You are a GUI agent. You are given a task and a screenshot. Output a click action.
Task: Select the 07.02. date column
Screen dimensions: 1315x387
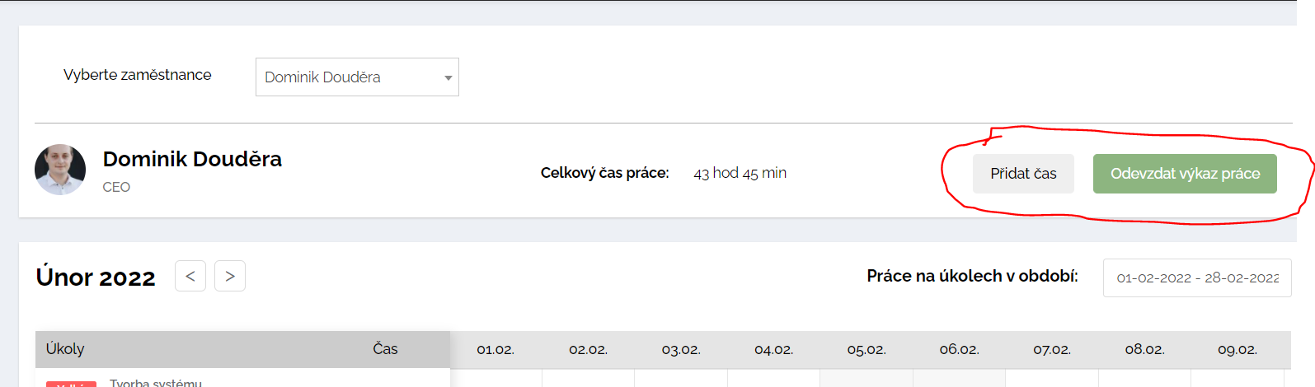click(x=1052, y=350)
